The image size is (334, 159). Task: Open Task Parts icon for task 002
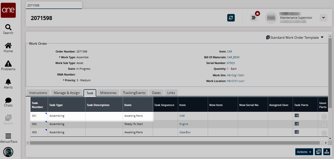pos(297,124)
